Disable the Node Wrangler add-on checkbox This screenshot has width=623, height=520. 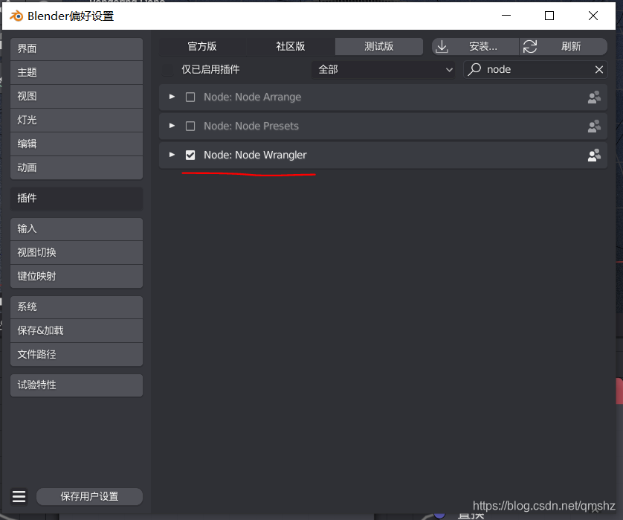pyautogui.click(x=190, y=155)
